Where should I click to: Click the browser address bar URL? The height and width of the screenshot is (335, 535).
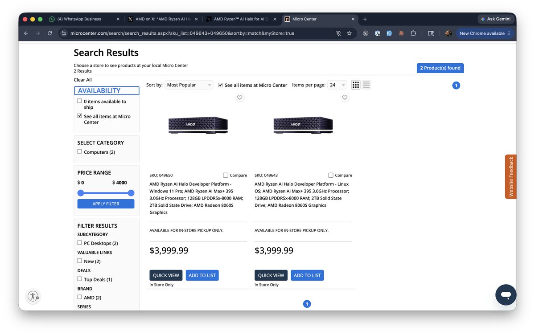pos(182,33)
